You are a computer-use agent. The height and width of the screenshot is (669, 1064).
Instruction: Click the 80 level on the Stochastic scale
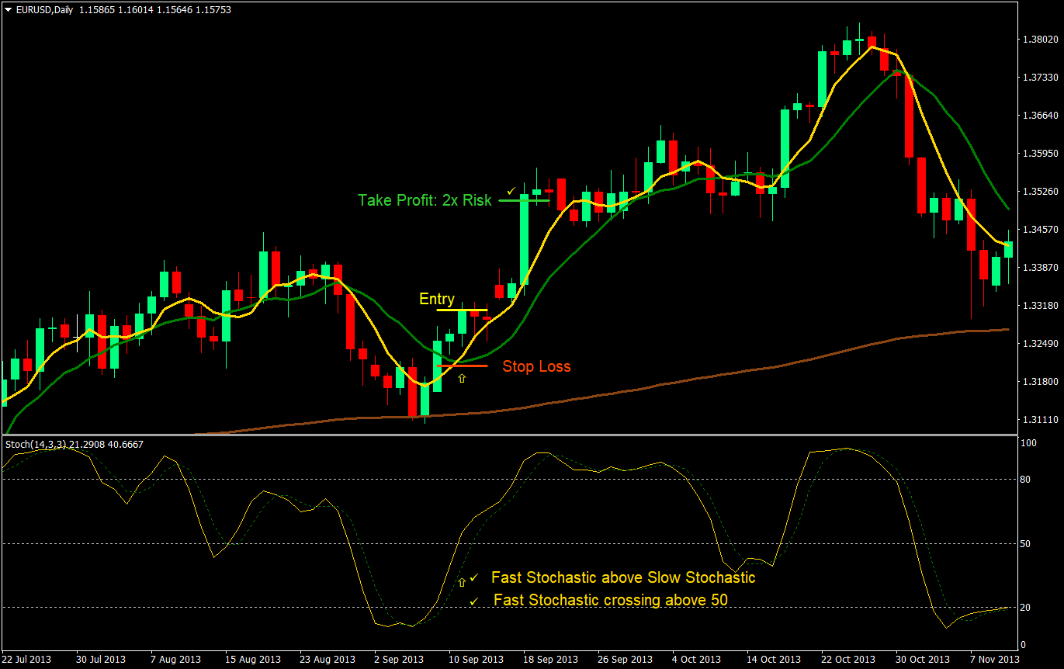[x=1025, y=479]
